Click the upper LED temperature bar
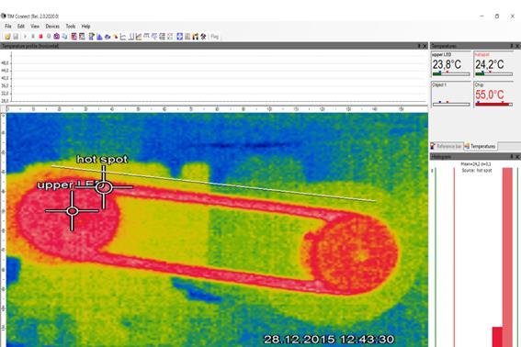 pyautogui.click(x=451, y=73)
